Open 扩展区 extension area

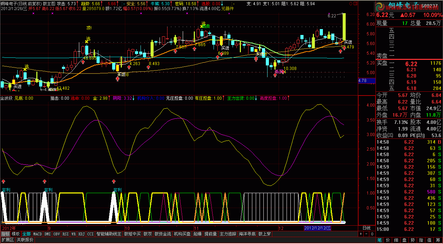tap(7, 240)
